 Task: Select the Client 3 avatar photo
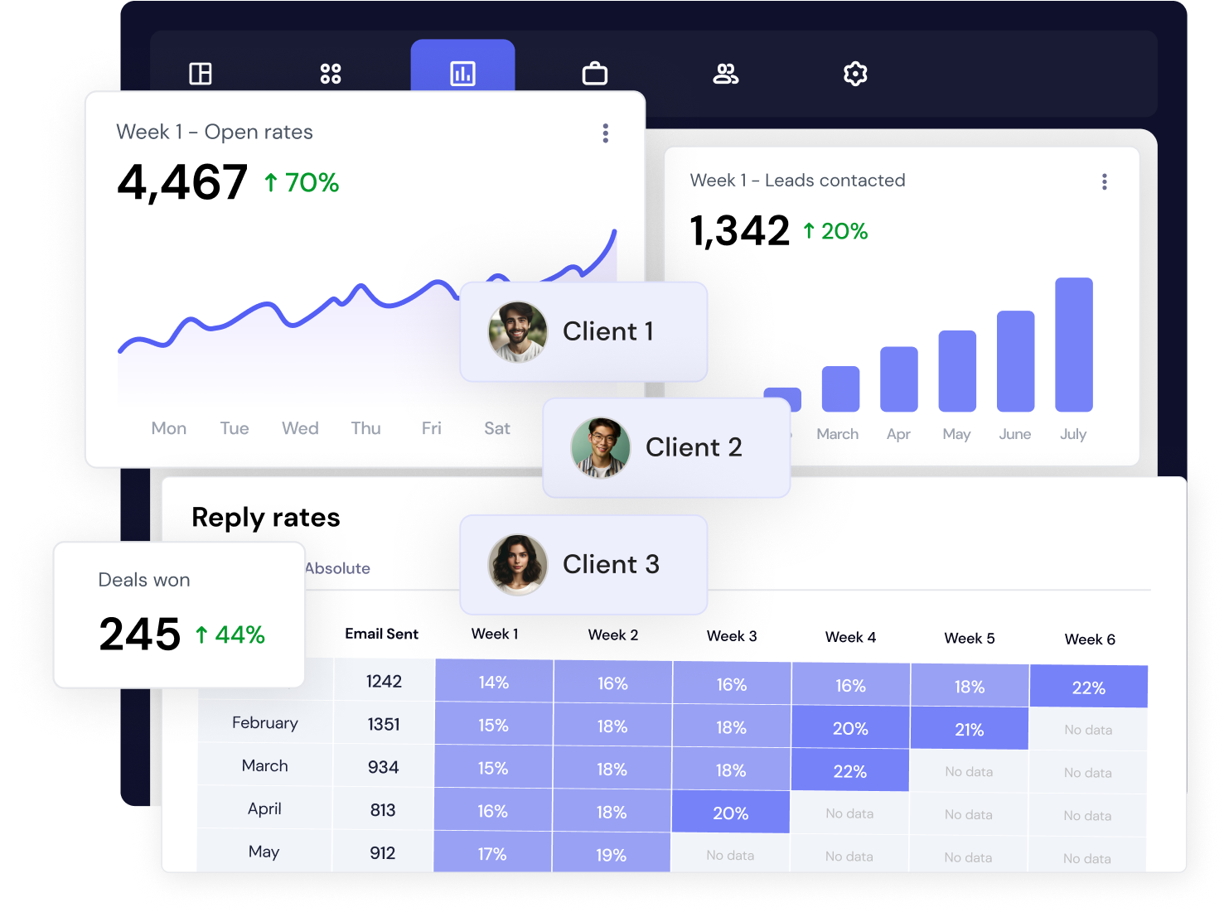coord(518,565)
